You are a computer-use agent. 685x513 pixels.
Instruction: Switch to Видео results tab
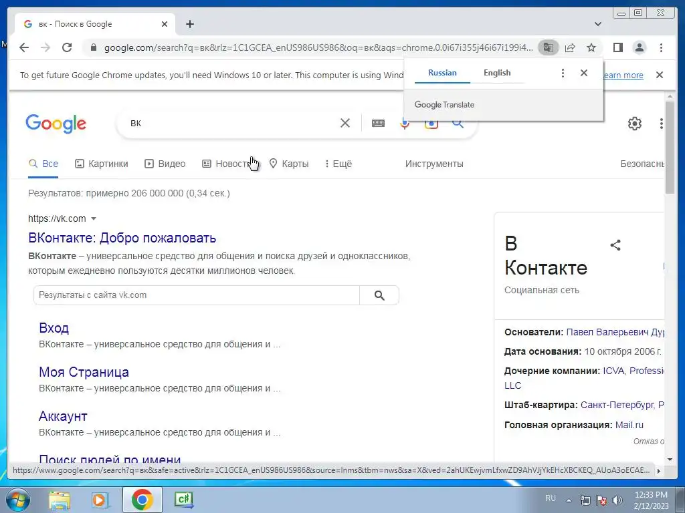[x=165, y=164]
